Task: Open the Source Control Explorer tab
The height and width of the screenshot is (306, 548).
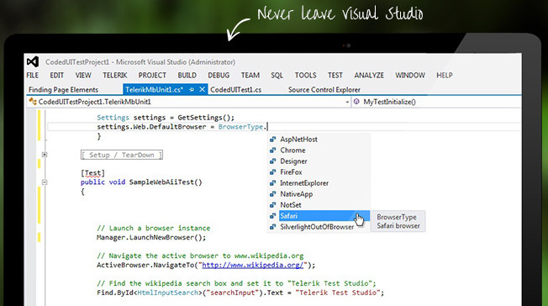Action: pyautogui.click(x=324, y=90)
